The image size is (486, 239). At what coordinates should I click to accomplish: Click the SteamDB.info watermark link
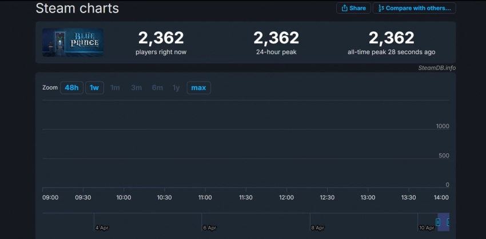[436, 68]
